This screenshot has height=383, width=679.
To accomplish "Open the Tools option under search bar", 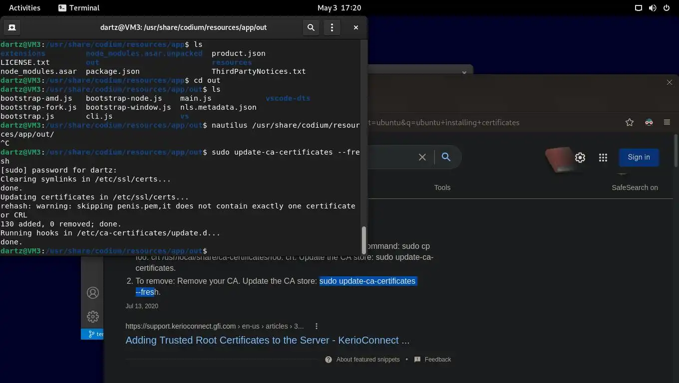I will [442, 188].
